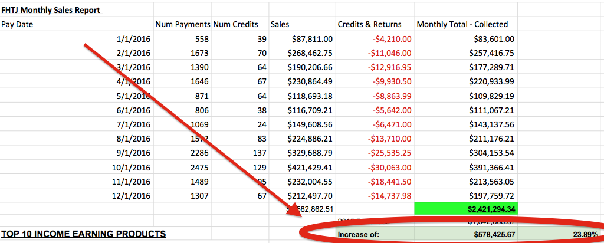604x243 pixels.
Task: Click the $578,425.67 increase amount cell
Action: point(491,235)
